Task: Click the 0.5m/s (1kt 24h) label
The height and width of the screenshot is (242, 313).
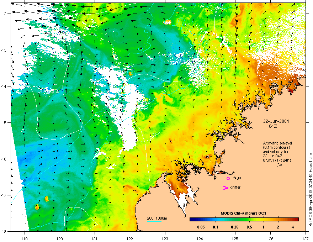Action: point(277,160)
